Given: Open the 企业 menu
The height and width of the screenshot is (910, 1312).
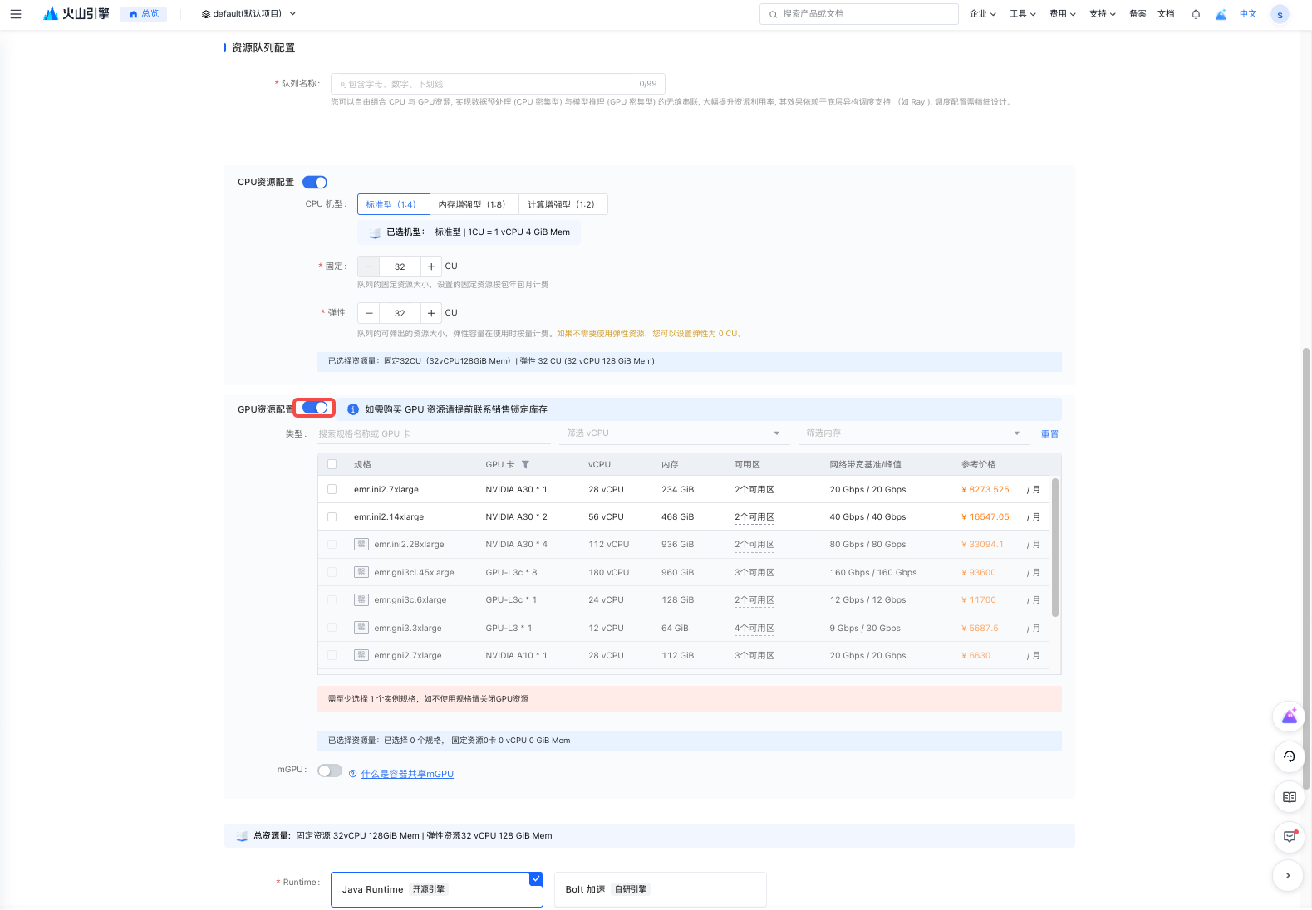Looking at the screenshot, I should tap(982, 14).
